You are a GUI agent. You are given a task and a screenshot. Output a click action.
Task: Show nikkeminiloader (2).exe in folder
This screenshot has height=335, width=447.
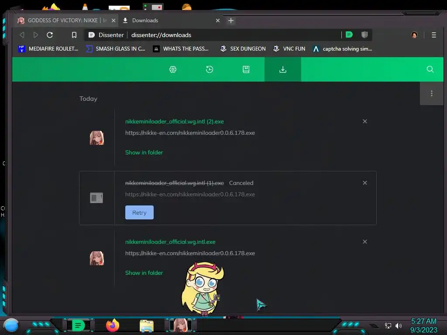point(144,152)
